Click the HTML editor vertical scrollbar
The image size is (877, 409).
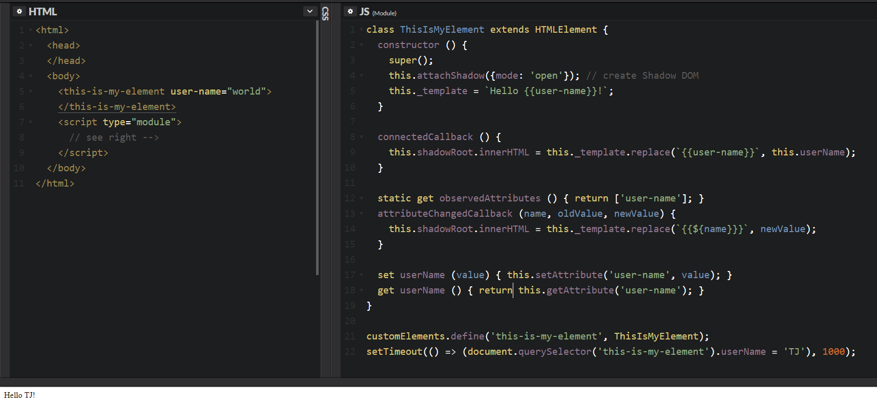318,148
